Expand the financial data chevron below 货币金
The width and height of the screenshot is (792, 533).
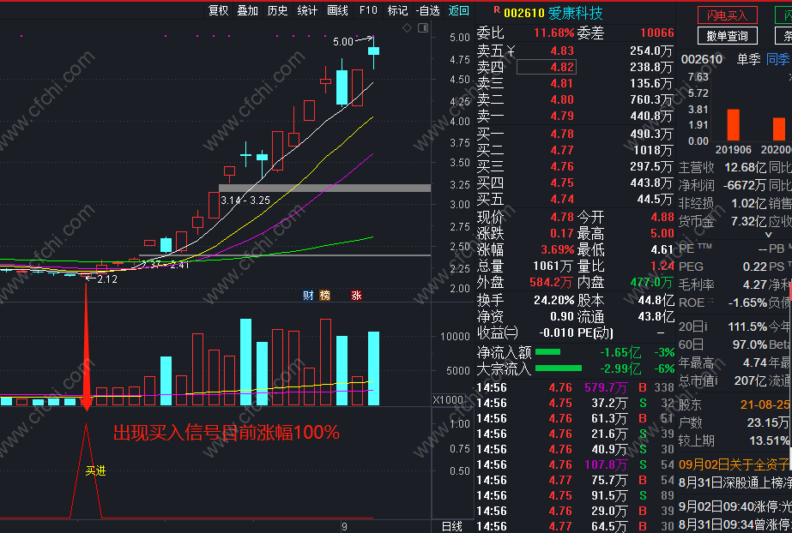[x=768, y=235]
